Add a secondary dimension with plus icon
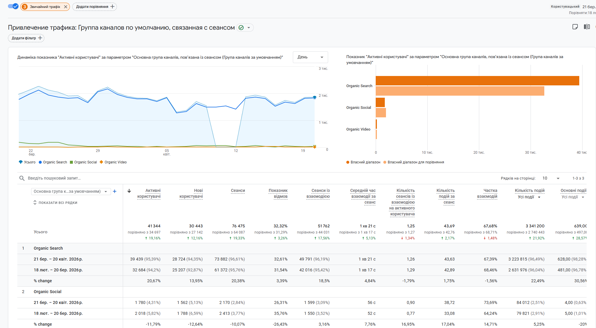Screen dimensions: 596x328 tap(115, 191)
